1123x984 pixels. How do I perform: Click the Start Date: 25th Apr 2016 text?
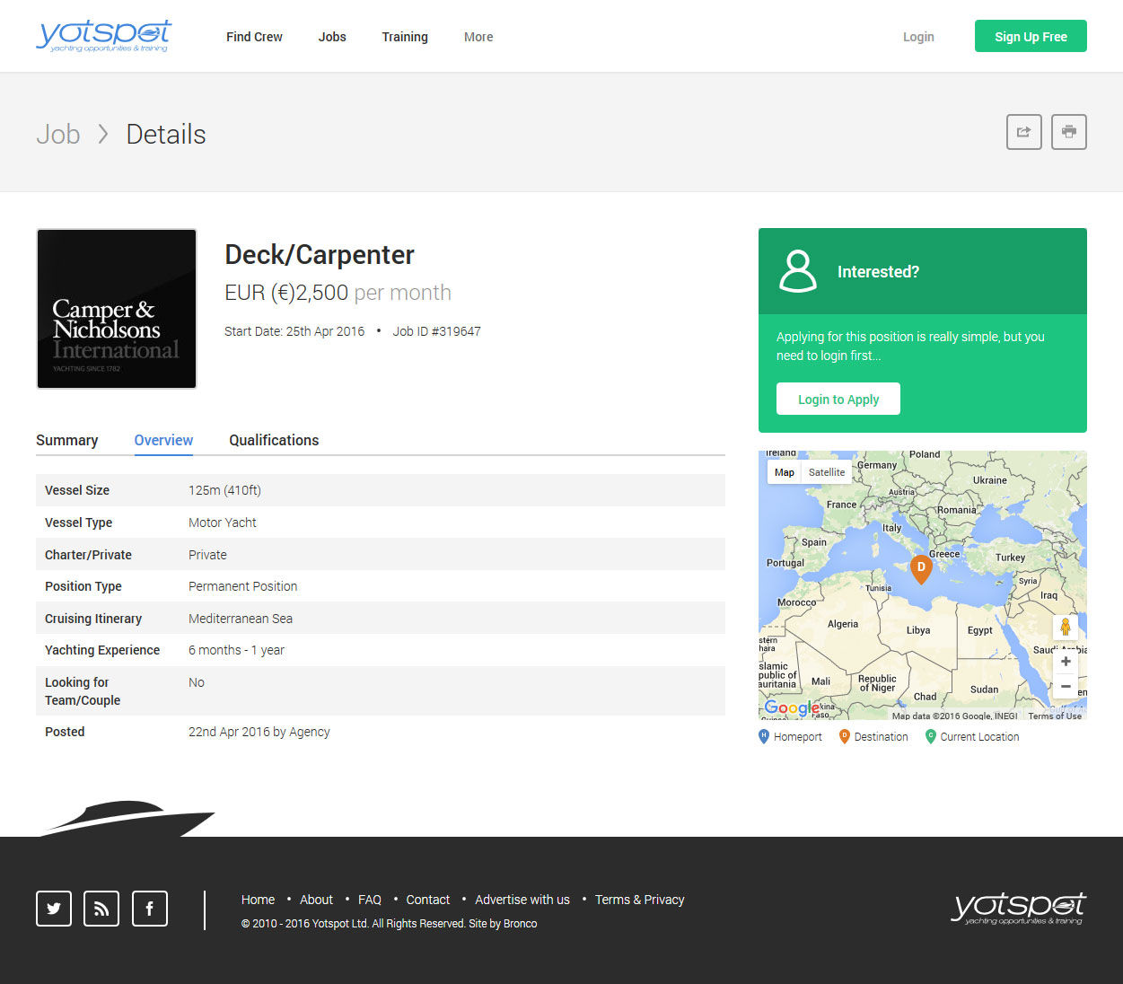pyautogui.click(x=294, y=331)
